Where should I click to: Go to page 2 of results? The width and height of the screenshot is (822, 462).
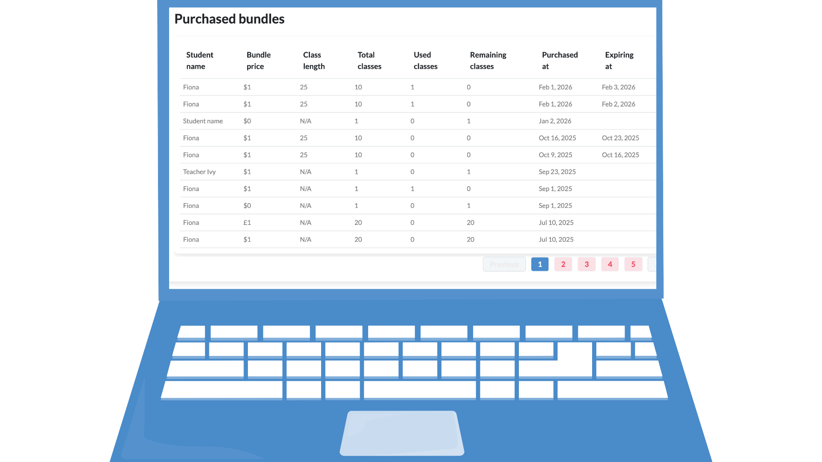tap(563, 264)
